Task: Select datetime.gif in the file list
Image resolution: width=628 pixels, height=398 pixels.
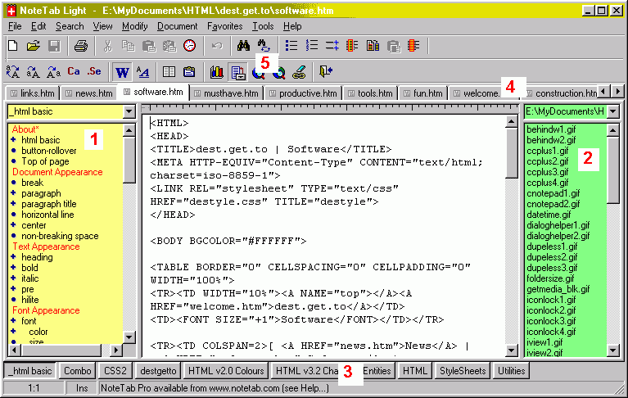Action: click(x=549, y=215)
